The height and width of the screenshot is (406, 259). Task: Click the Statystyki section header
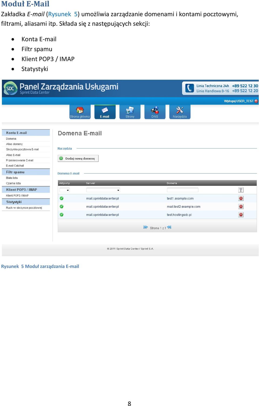pyautogui.click(x=26, y=202)
